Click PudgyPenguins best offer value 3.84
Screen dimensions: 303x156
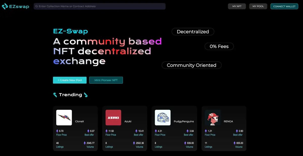tap(192, 131)
